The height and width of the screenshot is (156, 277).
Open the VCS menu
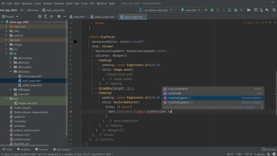click(x=92, y=3)
